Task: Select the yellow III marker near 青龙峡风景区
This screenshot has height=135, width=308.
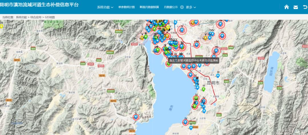Action: point(1,26)
